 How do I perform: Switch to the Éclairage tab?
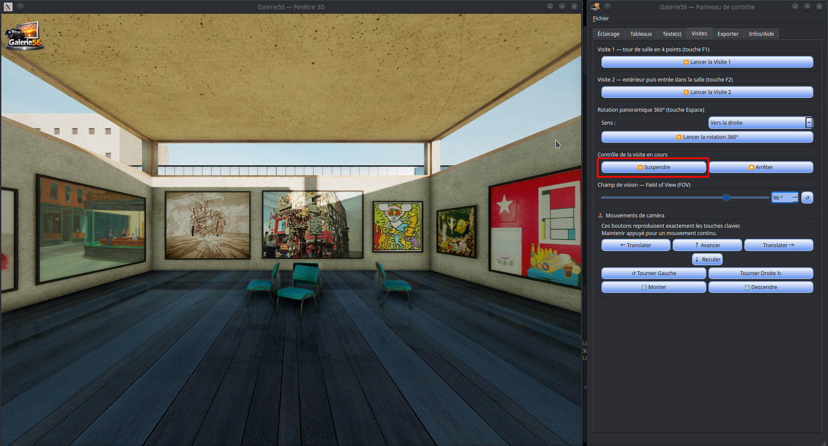(608, 34)
